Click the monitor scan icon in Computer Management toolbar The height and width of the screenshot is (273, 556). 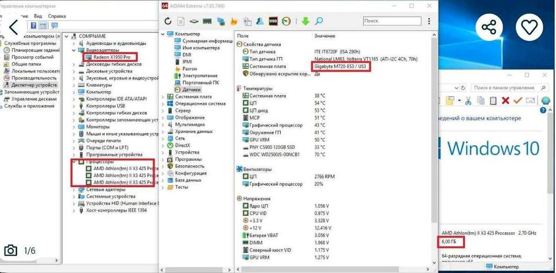[x=54, y=26]
